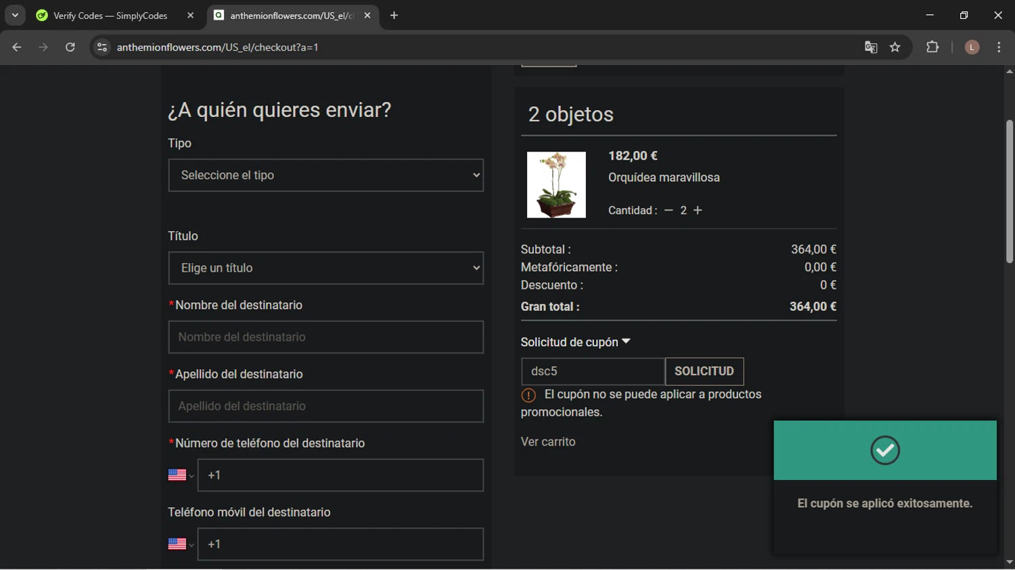
Task: Open the Ver carrito link
Action: [548, 442]
